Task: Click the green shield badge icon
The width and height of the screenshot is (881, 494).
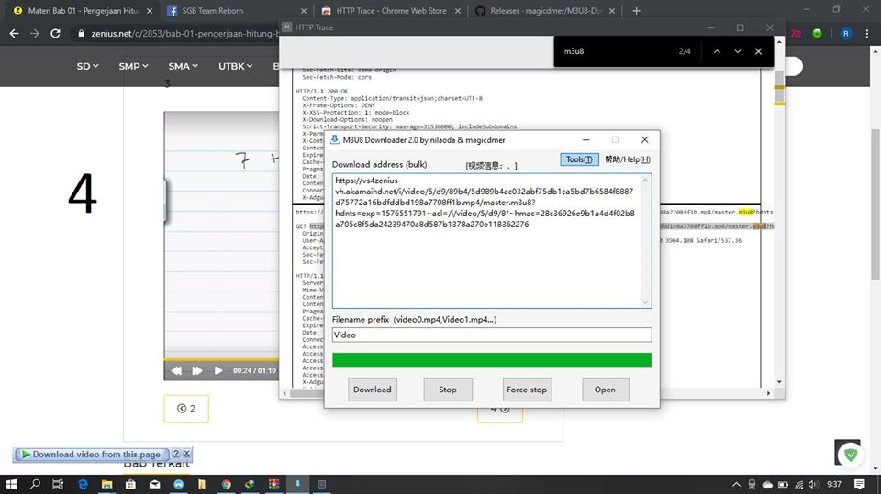Action: click(x=851, y=455)
